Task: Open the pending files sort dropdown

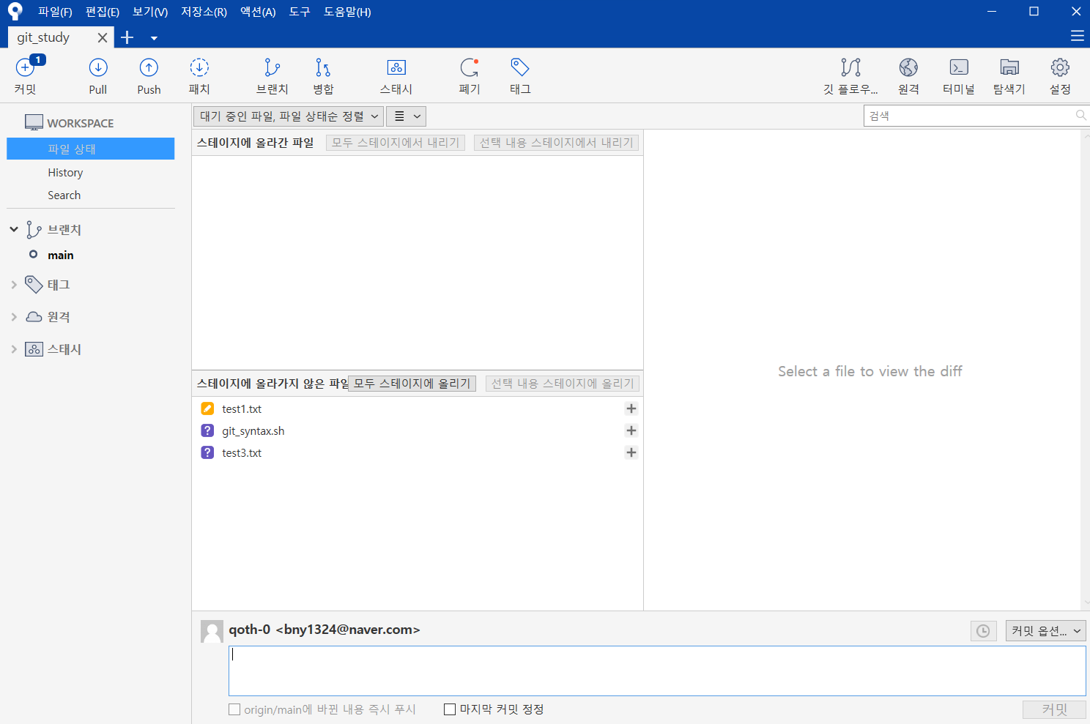Action: click(289, 116)
